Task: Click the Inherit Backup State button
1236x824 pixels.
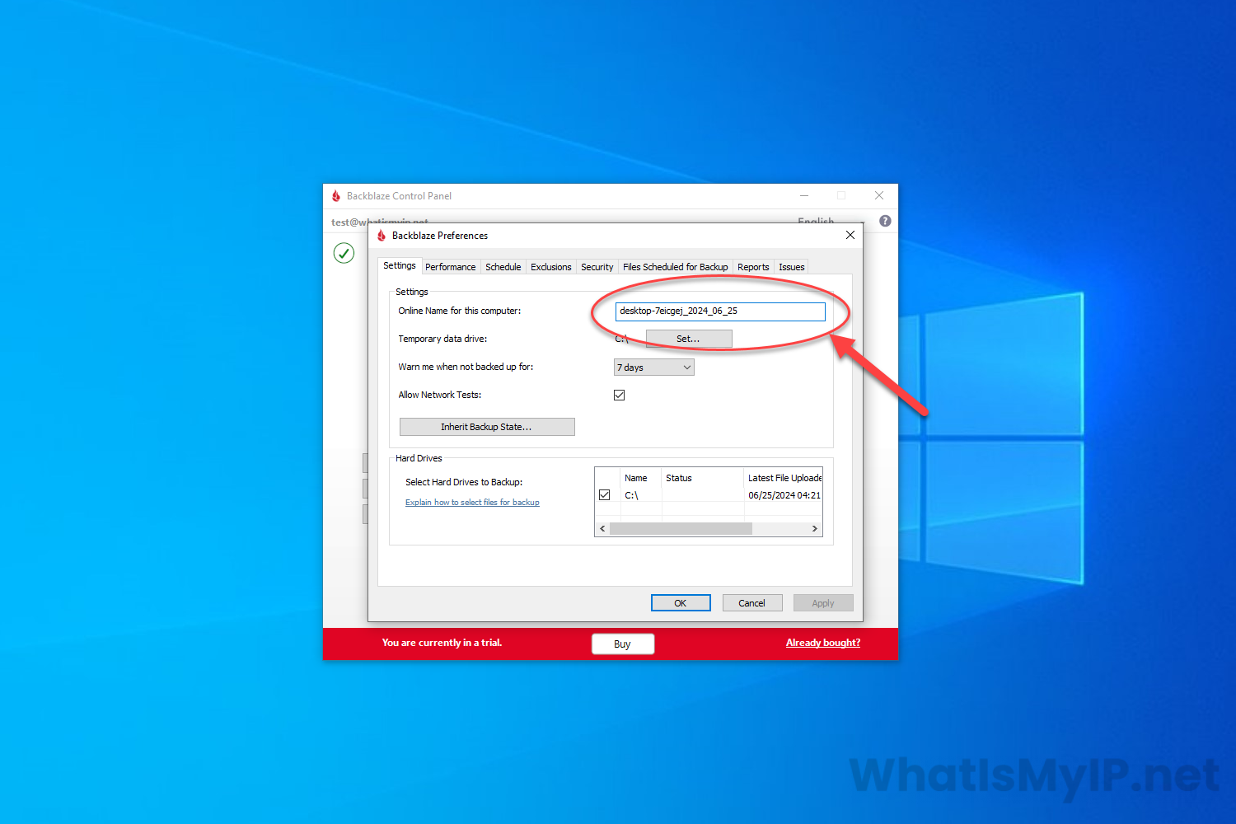Action: pos(487,427)
